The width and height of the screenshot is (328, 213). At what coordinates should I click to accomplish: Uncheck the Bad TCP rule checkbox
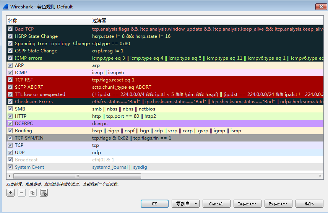tap(10, 29)
